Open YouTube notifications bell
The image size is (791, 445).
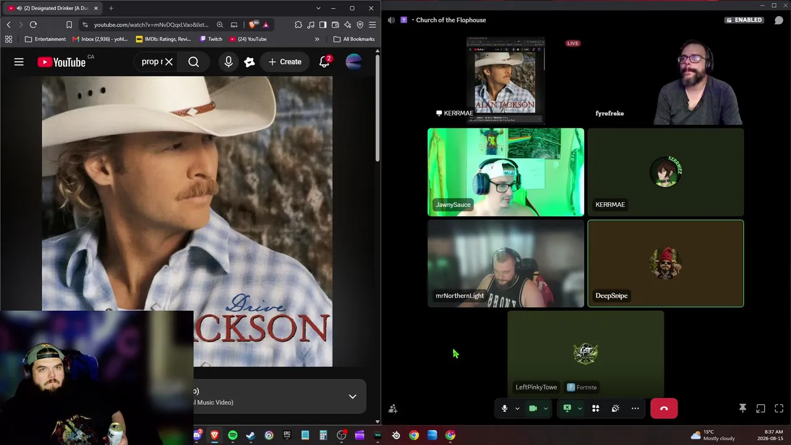324,62
